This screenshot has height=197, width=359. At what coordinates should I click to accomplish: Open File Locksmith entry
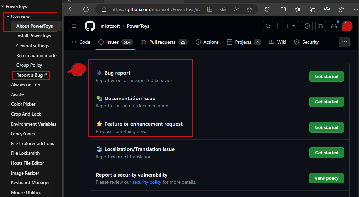[x=25, y=153]
